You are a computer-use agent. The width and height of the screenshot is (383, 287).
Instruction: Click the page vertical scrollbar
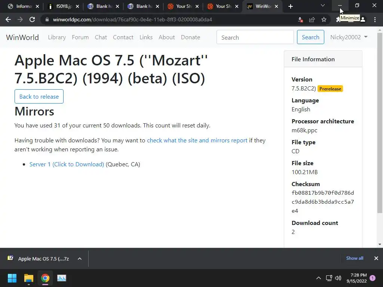pos(380,123)
